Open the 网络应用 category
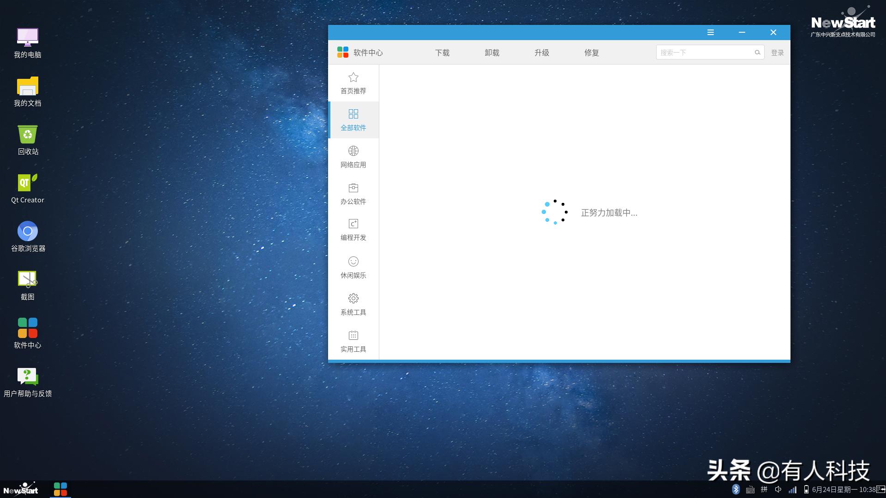Image resolution: width=886 pixels, height=498 pixels. click(353, 157)
